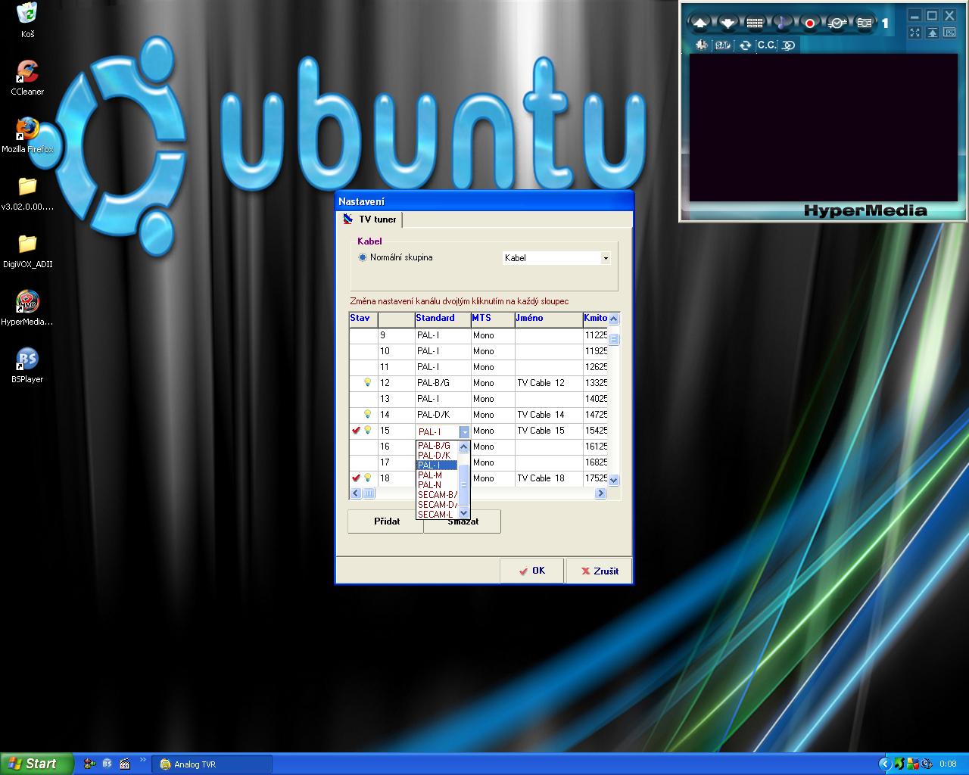The height and width of the screenshot is (775, 969).
Task: Toggle the red checkmark for channel 15
Action: pos(356,431)
